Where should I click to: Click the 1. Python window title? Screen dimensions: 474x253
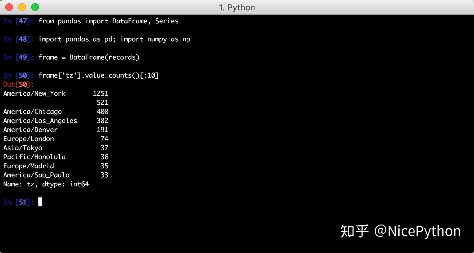point(237,7)
